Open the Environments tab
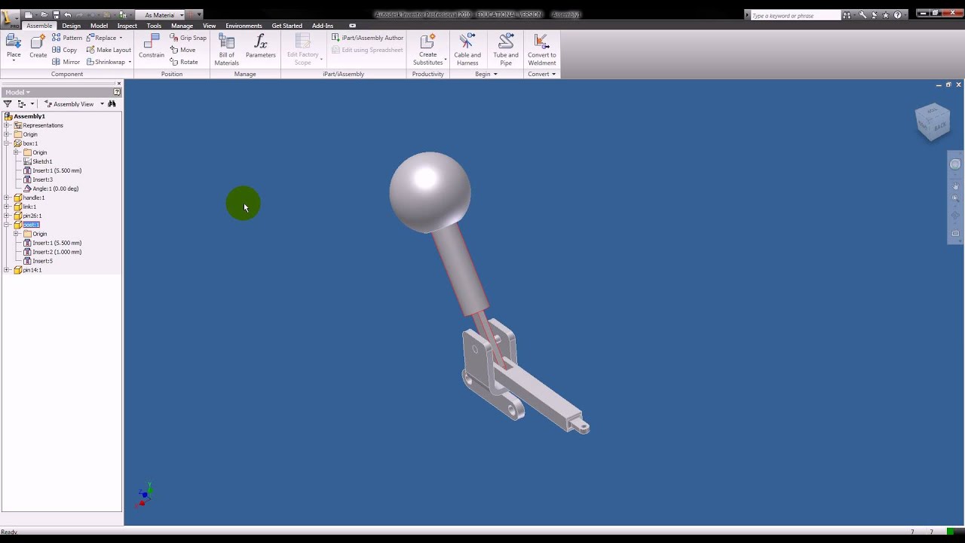The height and width of the screenshot is (543, 965). 244,26
